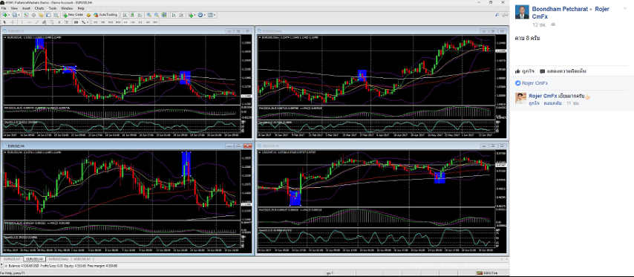Click Boondham Petcharat's profile picture

click(x=522, y=12)
